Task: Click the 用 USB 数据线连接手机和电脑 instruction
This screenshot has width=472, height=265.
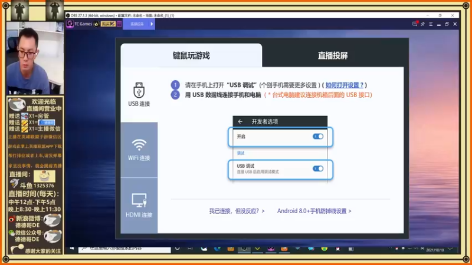Action: click(x=223, y=95)
